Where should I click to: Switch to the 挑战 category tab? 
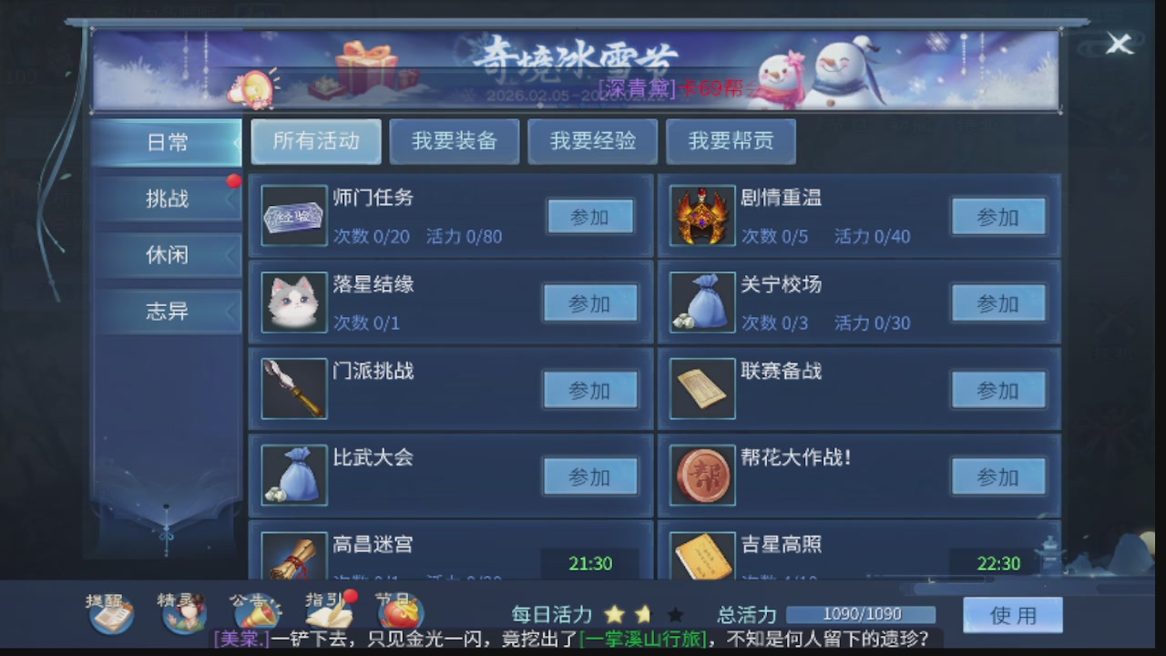167,199
